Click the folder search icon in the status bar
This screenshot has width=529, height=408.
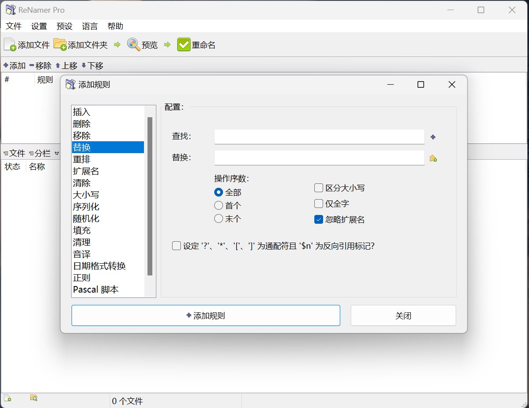point(34,398)
